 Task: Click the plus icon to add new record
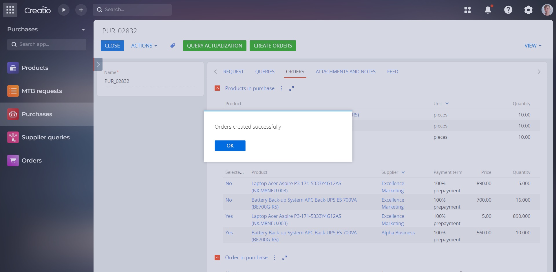(81, 10)
